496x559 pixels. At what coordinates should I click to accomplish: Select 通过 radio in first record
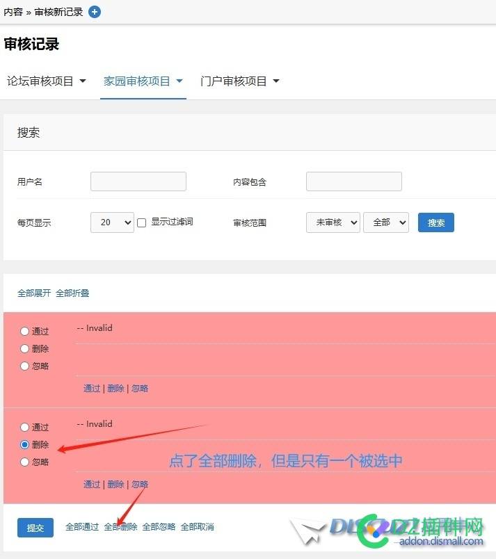(24, 331)
